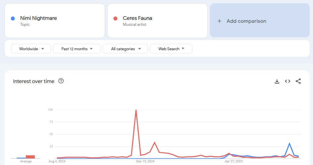Click the blue Nimi Nightmare spike on chart

coord(289,143)
